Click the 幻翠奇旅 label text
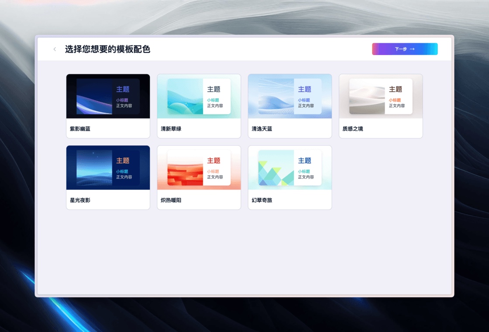 262,200
